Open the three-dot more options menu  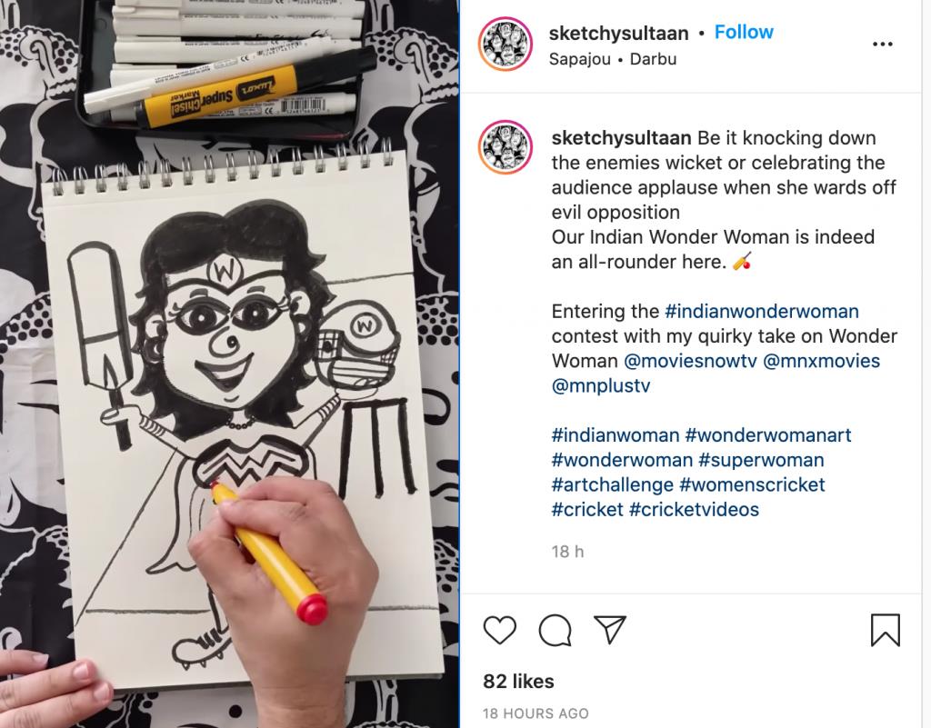pyautogui.click(x=882, y=44)
